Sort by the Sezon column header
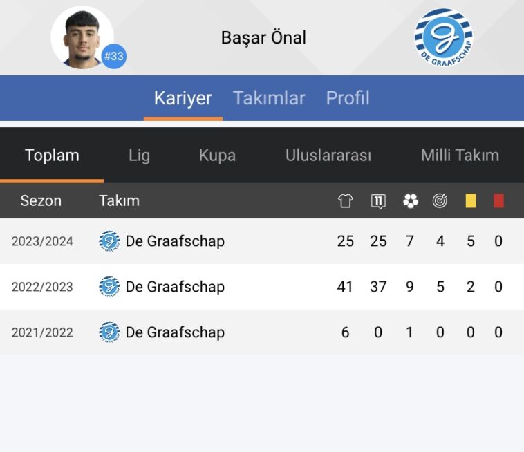 pos(41,201)
